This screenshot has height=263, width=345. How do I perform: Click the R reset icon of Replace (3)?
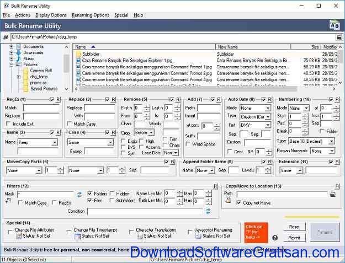pos(113,100)
